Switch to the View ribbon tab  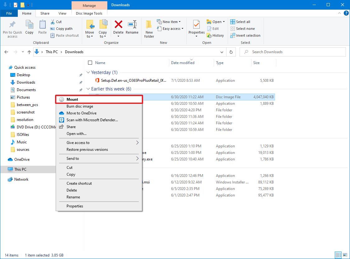62,13
